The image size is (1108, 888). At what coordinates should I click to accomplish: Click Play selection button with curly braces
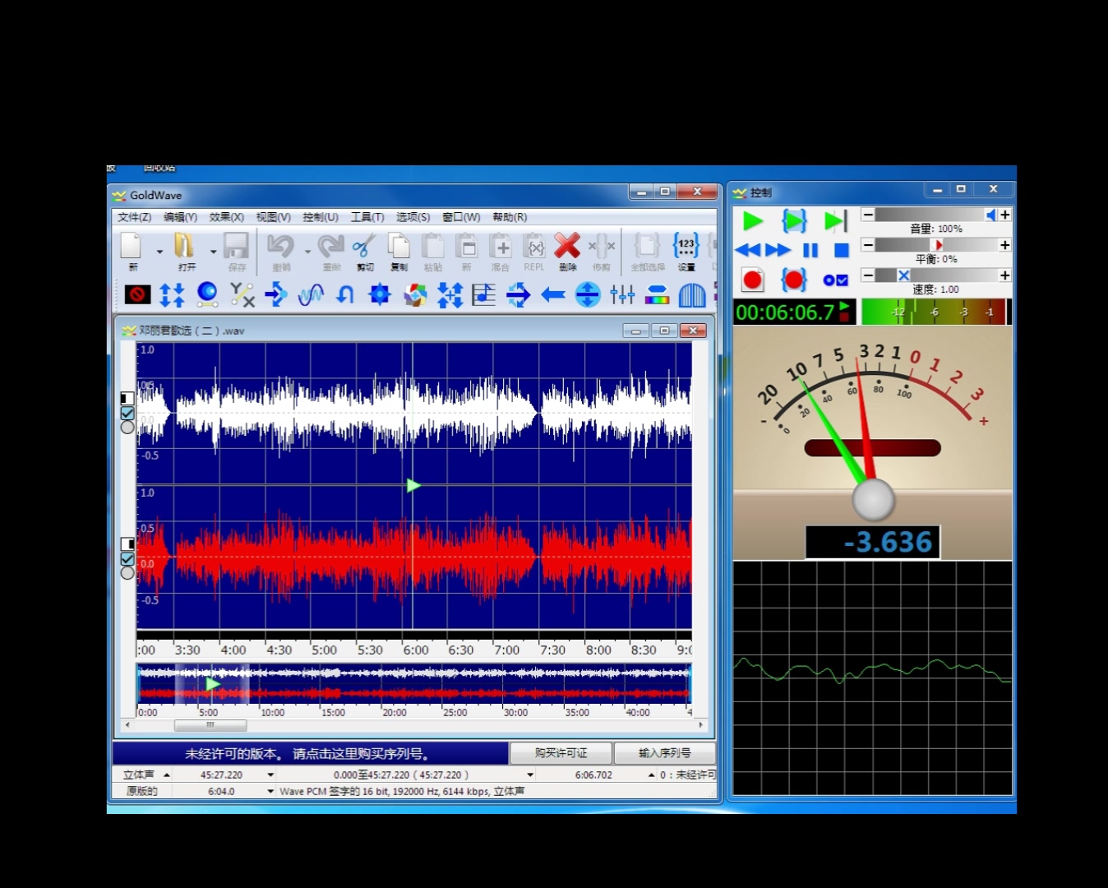coord(794,220)
